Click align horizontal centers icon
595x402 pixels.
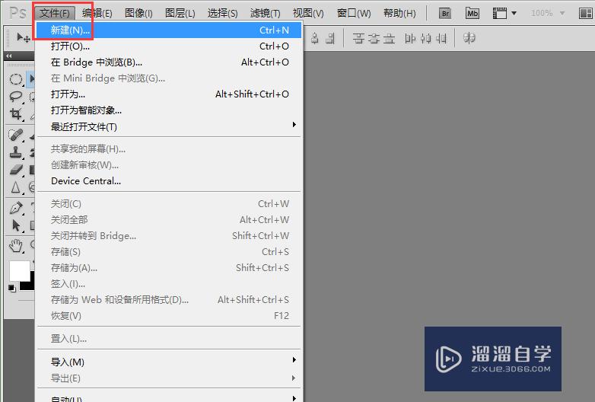pos(314,38)
